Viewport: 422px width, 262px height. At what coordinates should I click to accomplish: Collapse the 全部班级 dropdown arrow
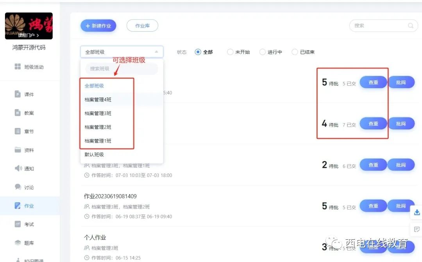[x=157, y=52]
